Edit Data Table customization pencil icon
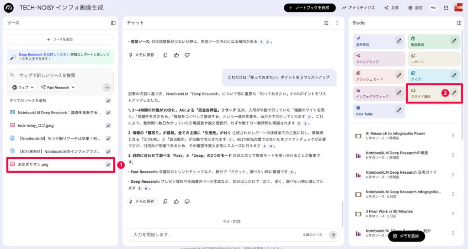 coord(399,110)
